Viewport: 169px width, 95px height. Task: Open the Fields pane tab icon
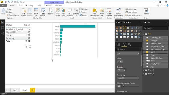point(119,44)
